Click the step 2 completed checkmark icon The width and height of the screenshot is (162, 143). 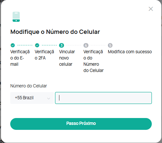tap(37, 45)
